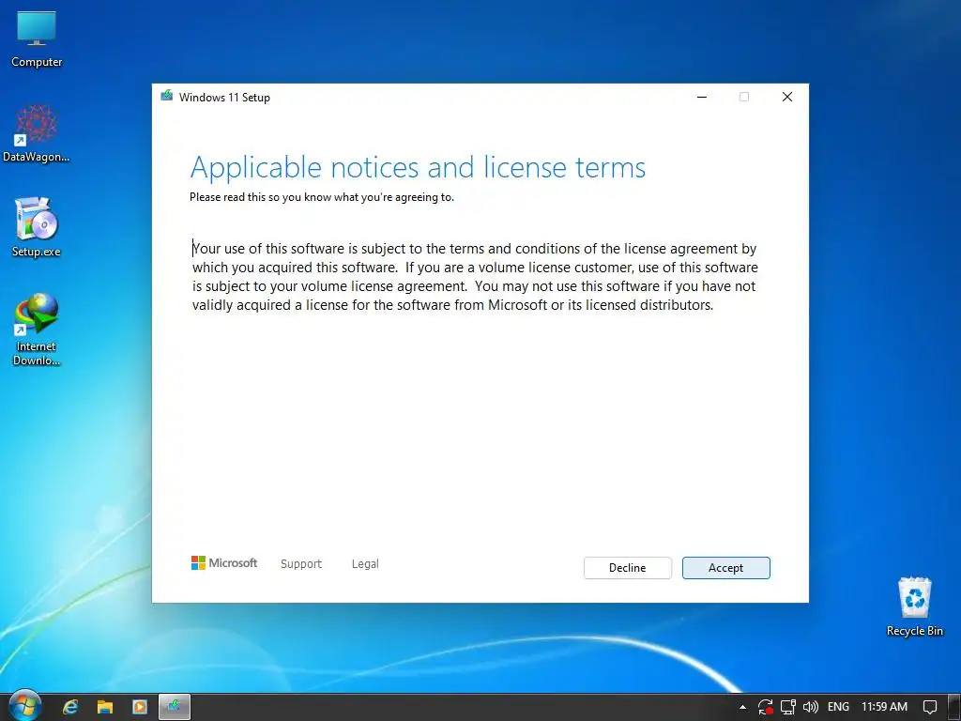Select the Internet Download Manager shortcut
961x721 pixels.
tap(37, 330)
